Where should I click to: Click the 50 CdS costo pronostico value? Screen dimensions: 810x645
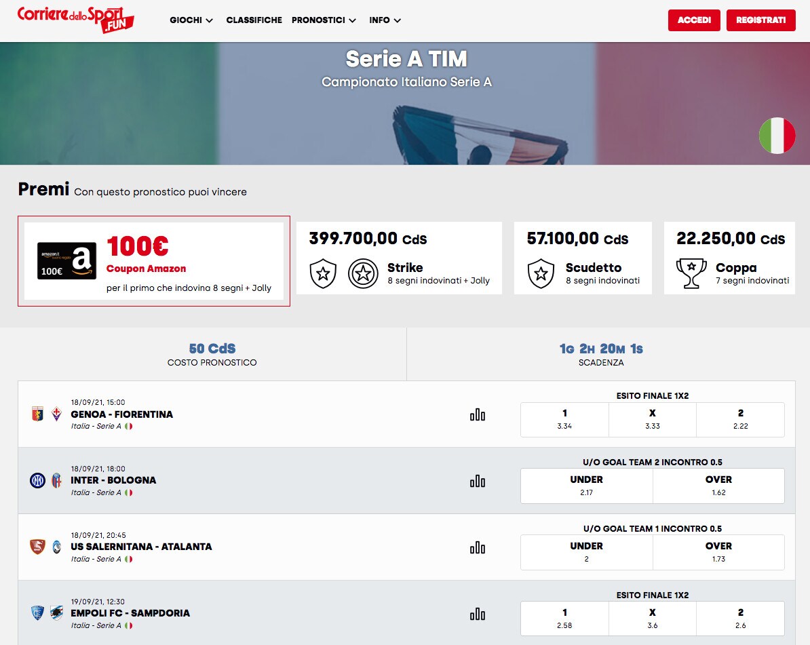212,349
